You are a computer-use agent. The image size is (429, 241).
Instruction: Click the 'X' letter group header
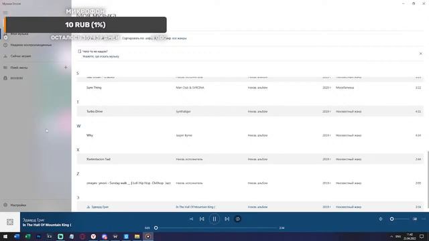[x=78, y=150]
